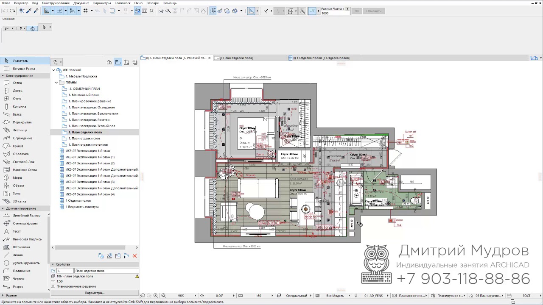Click the Undo arrow icon
543x305 pixels.
pyautogui.click(x=6, y=11)
